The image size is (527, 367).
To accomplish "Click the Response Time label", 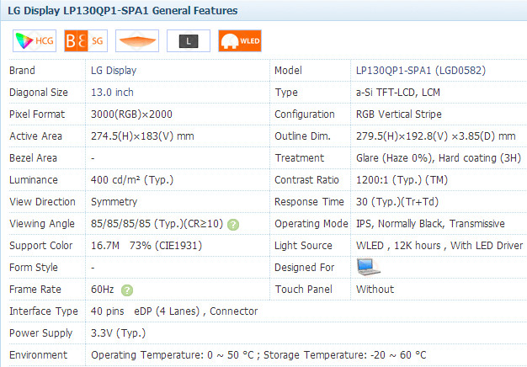I will pos(309,201).
